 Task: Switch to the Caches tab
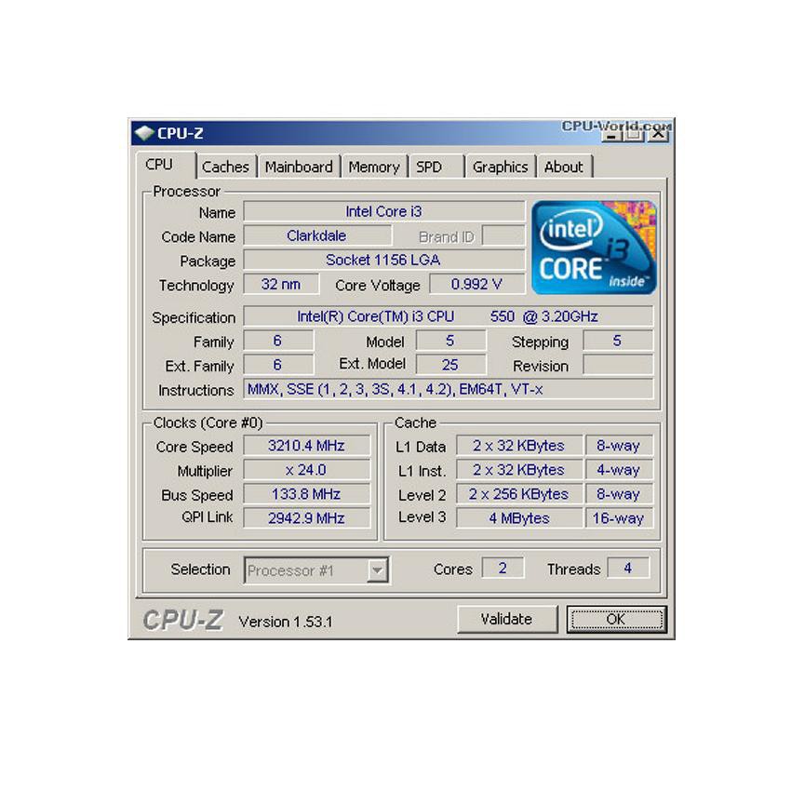pos(225,166)
